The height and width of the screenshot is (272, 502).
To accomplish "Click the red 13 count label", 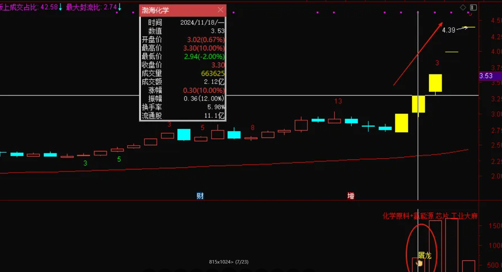I will (x=338, y=101).
